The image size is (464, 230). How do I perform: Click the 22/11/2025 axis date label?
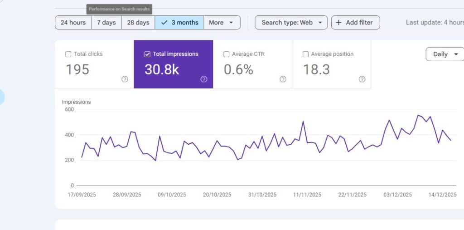[x=353, y=195]
